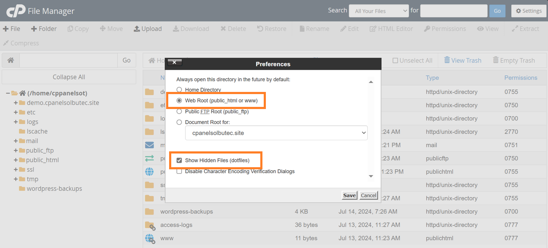This screenshot has height=248, width=548.
Task: Select Home Directory radio button
Action: click(x=179, y=90)
